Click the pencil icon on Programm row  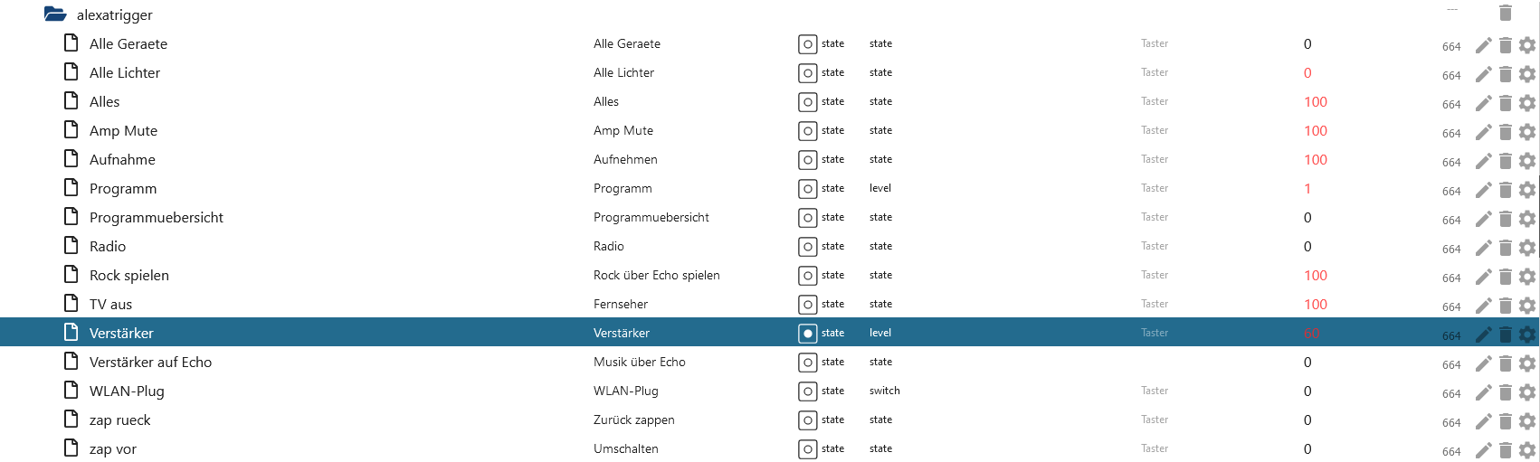1483,190
